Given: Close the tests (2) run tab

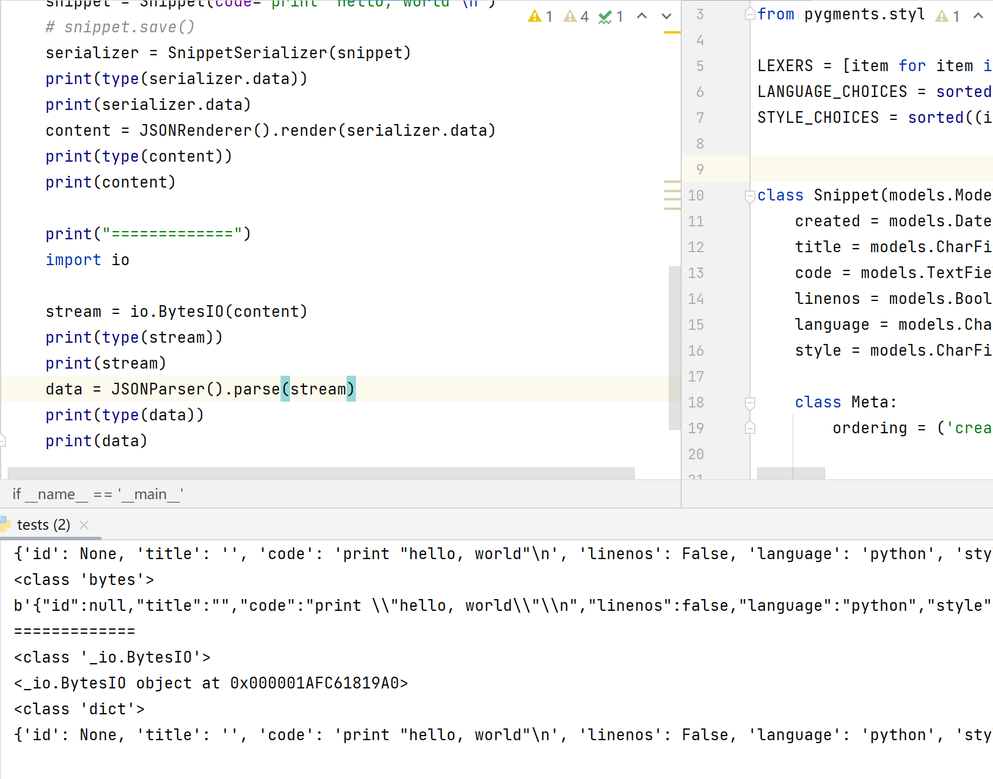Looking at the screenshot, I should click(x=84, y=524).
